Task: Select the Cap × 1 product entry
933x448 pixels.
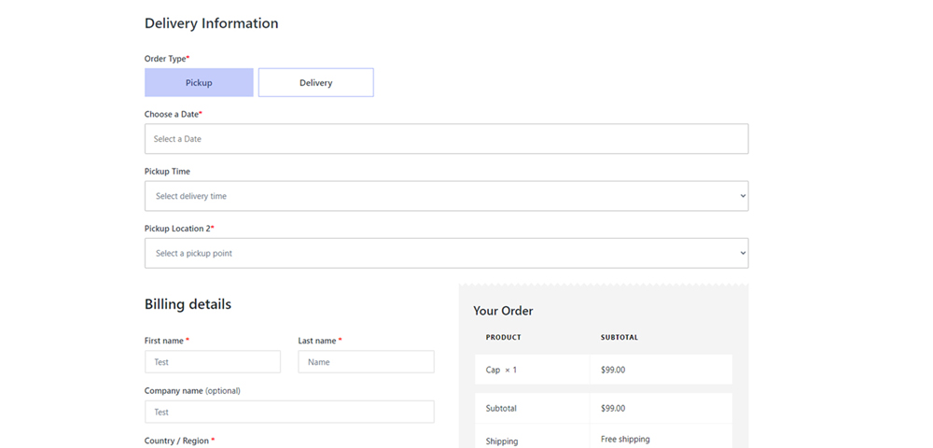Action: pyautogui.click(x=501, y=370)
